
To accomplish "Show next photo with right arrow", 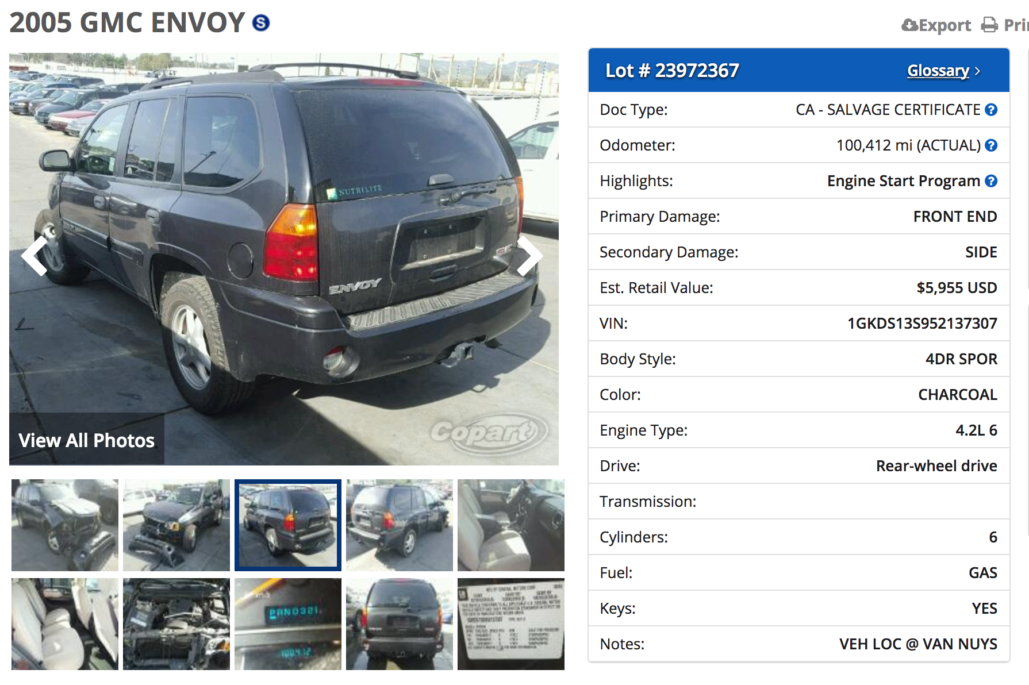I will pos(529,256).
